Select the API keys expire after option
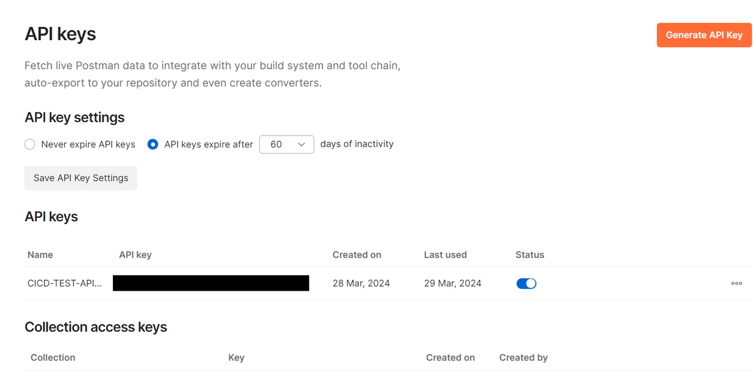Viewport: 753px width, 378px height. 152,144
